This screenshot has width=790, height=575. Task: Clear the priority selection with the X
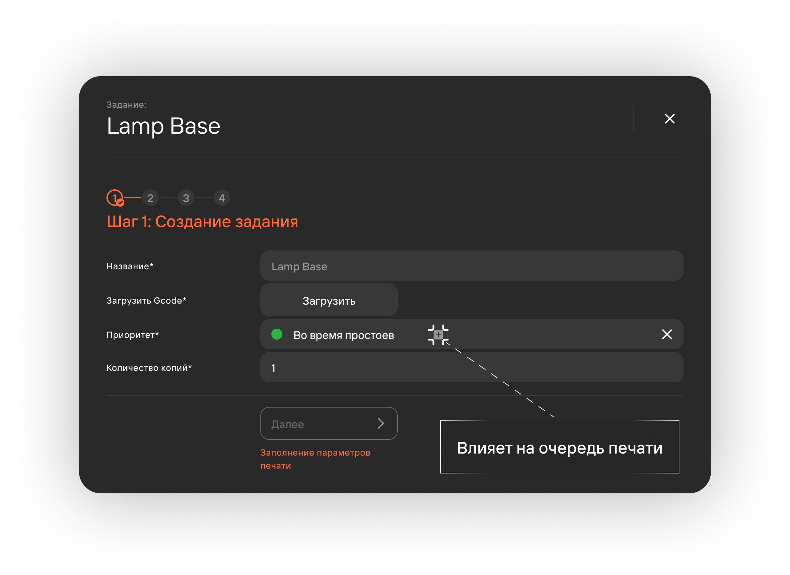coord(667,334)
